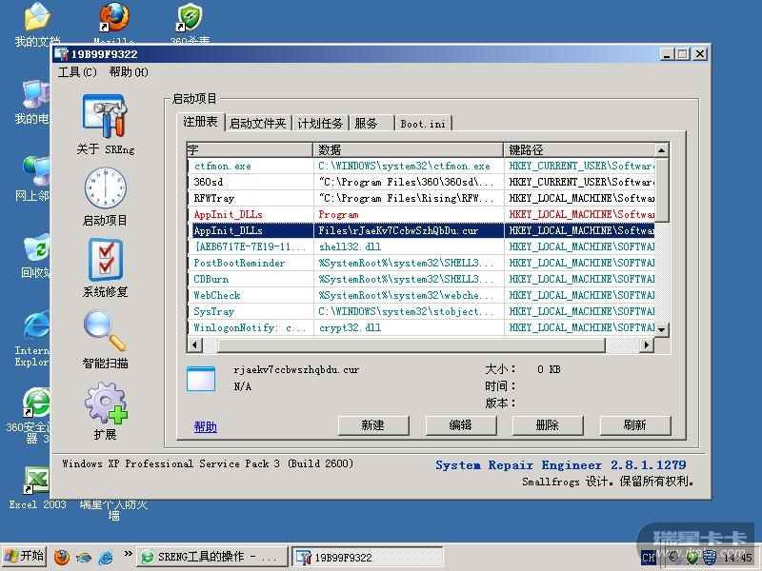The width and height of the screenshot is (762, 571).
Task: Click the 删除 button
Action: tap(548, 425)
